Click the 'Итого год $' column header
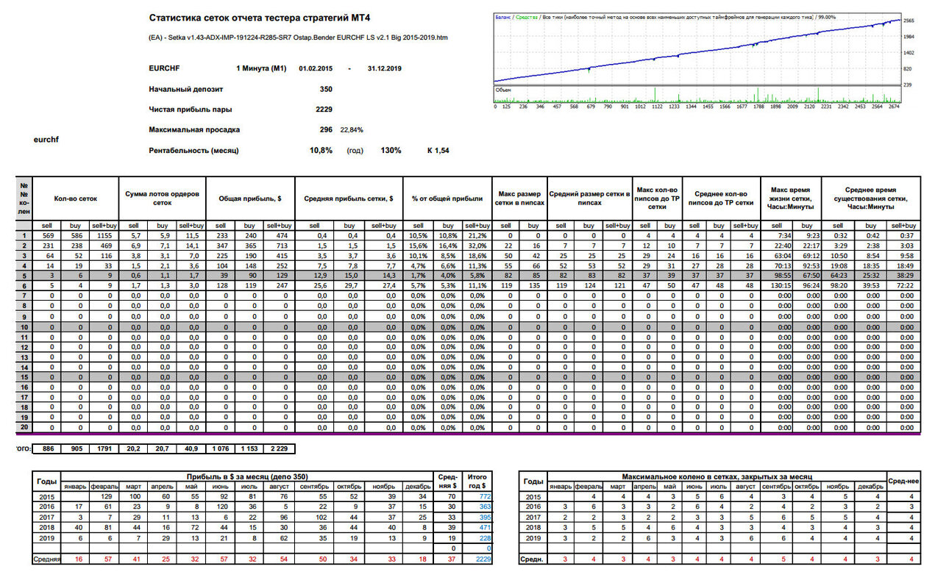 pos(477,482)
